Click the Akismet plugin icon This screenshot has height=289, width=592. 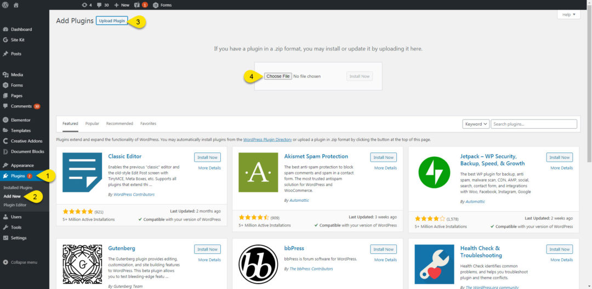pyautogui.click(x=258, y=172)
